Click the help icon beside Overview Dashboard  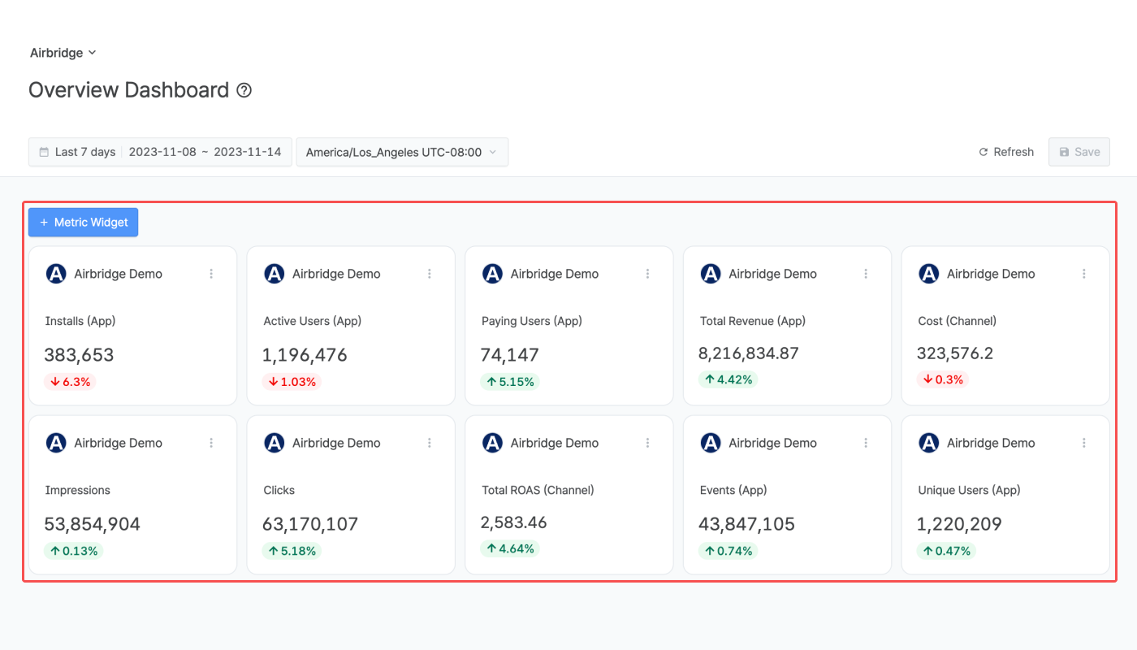coord(244,90)
